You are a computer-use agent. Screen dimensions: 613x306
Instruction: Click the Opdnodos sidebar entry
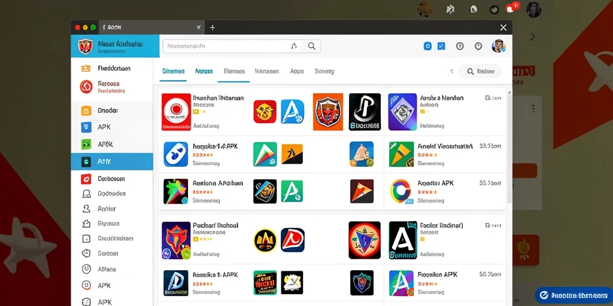point(112,194)
